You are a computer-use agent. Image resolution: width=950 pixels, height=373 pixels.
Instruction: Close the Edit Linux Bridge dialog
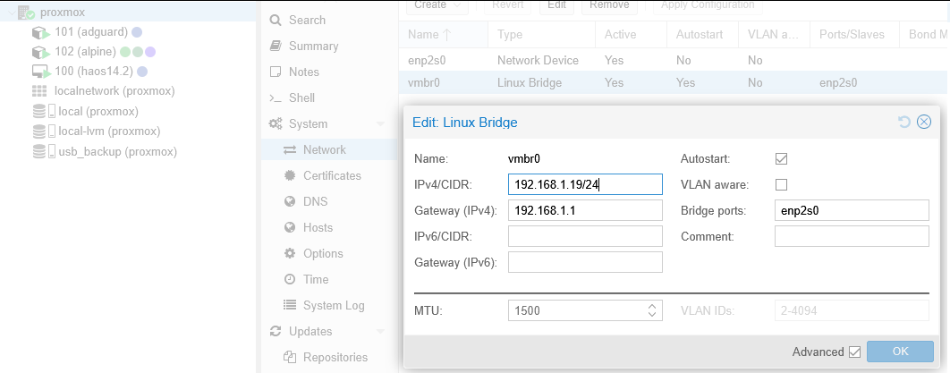pos(924,122)
